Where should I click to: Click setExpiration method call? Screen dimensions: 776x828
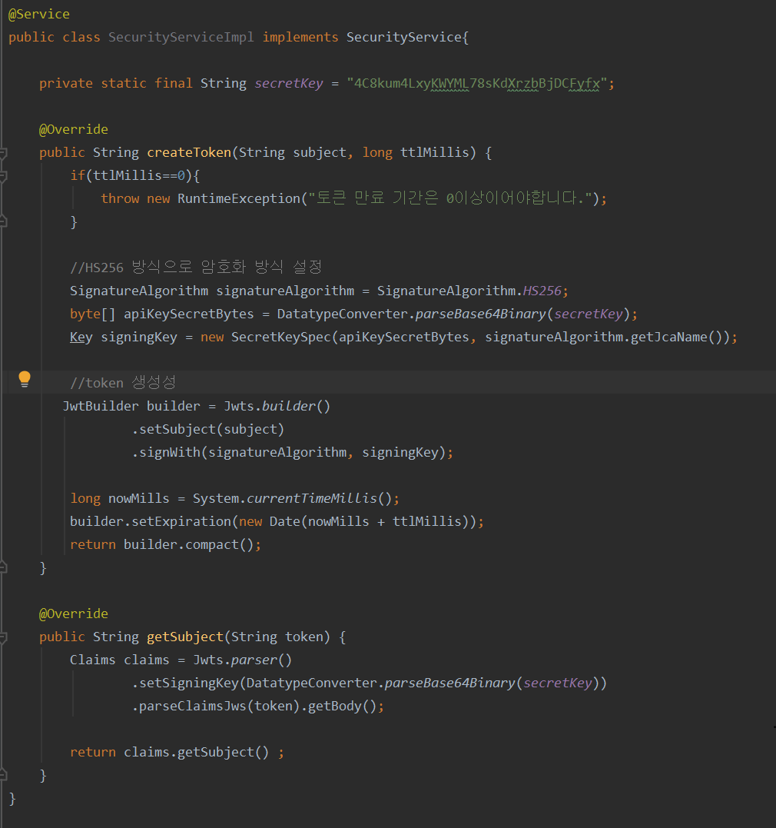[181, 522]
